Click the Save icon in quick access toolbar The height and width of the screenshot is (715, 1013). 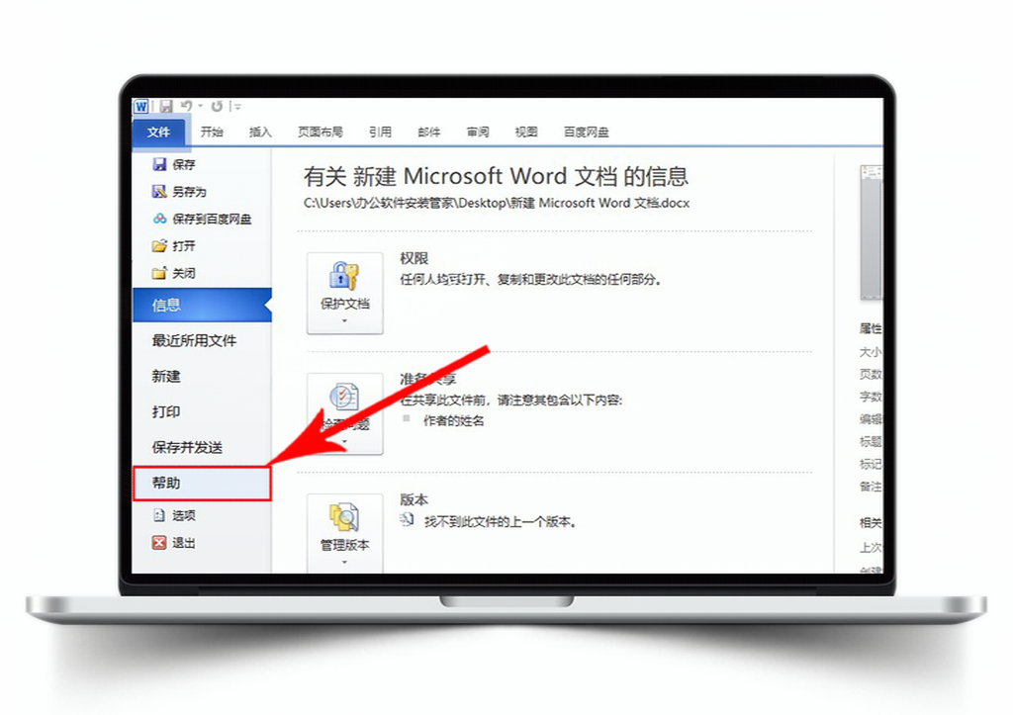[165, 106]
